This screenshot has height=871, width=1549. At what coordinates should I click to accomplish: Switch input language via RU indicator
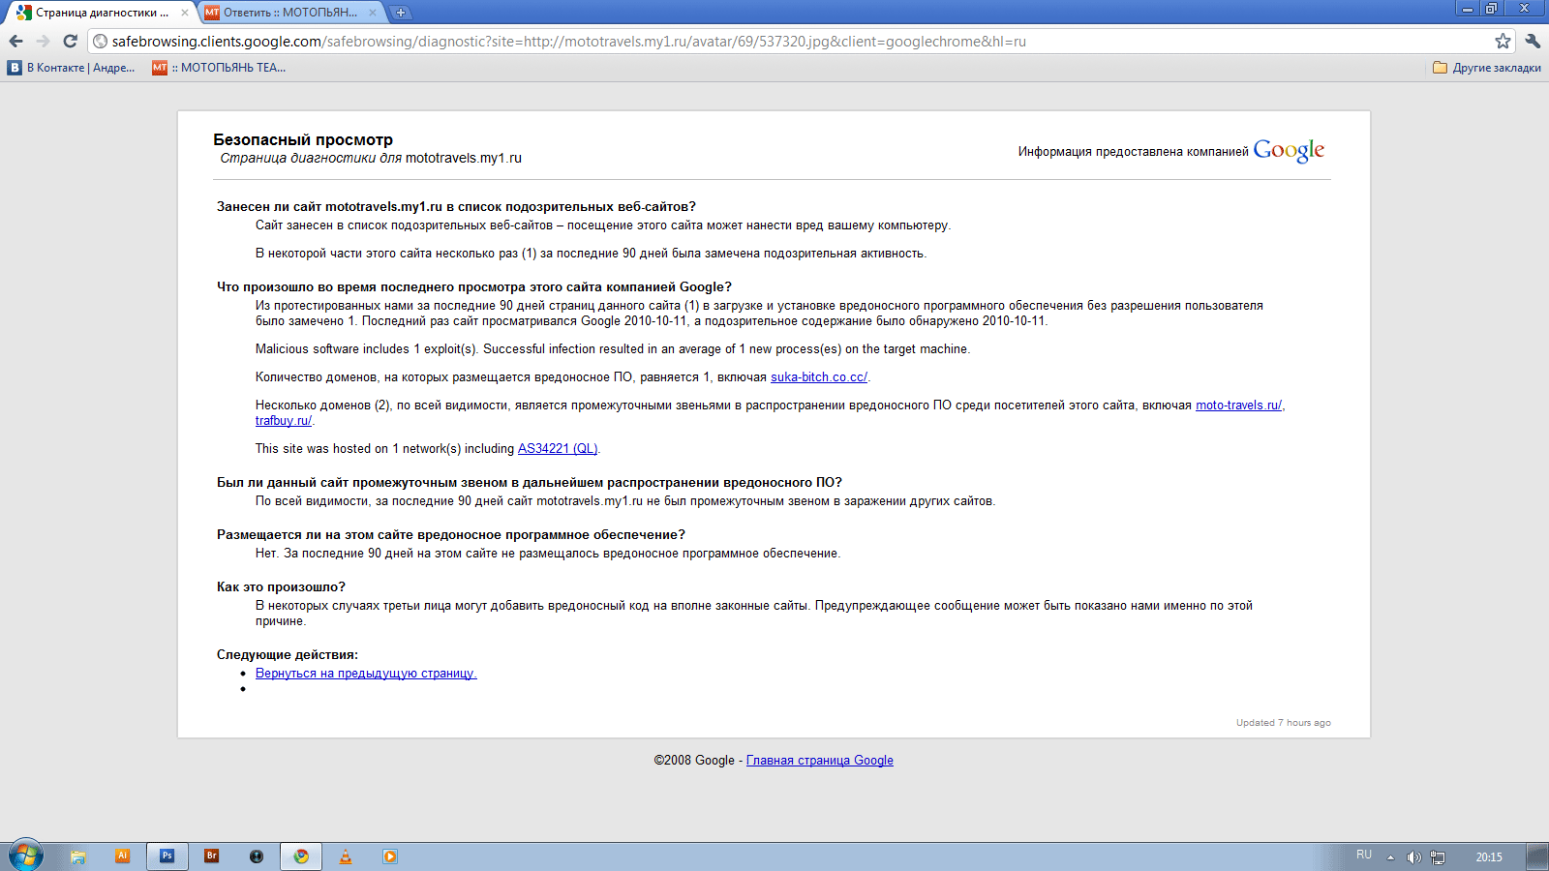pos(1364,856)
